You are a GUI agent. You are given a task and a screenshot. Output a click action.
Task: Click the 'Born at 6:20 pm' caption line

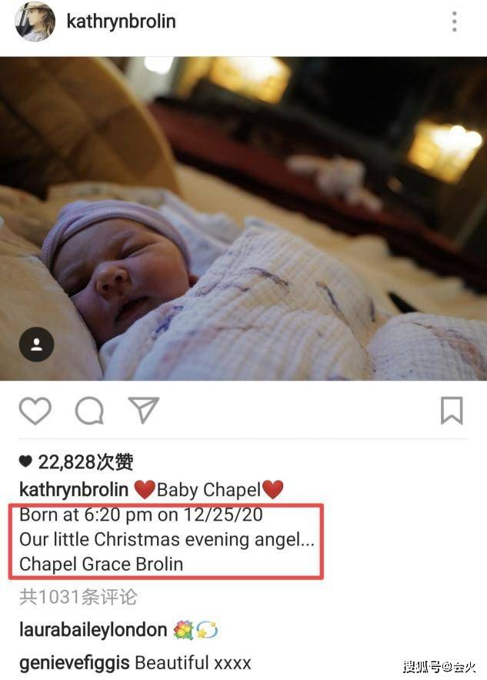pyautogui.click(x=141, y=515)
